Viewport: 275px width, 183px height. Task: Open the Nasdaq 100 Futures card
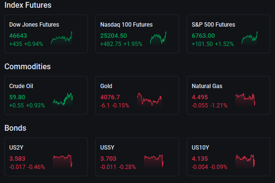pyautogui.click(x=137, y=34)
